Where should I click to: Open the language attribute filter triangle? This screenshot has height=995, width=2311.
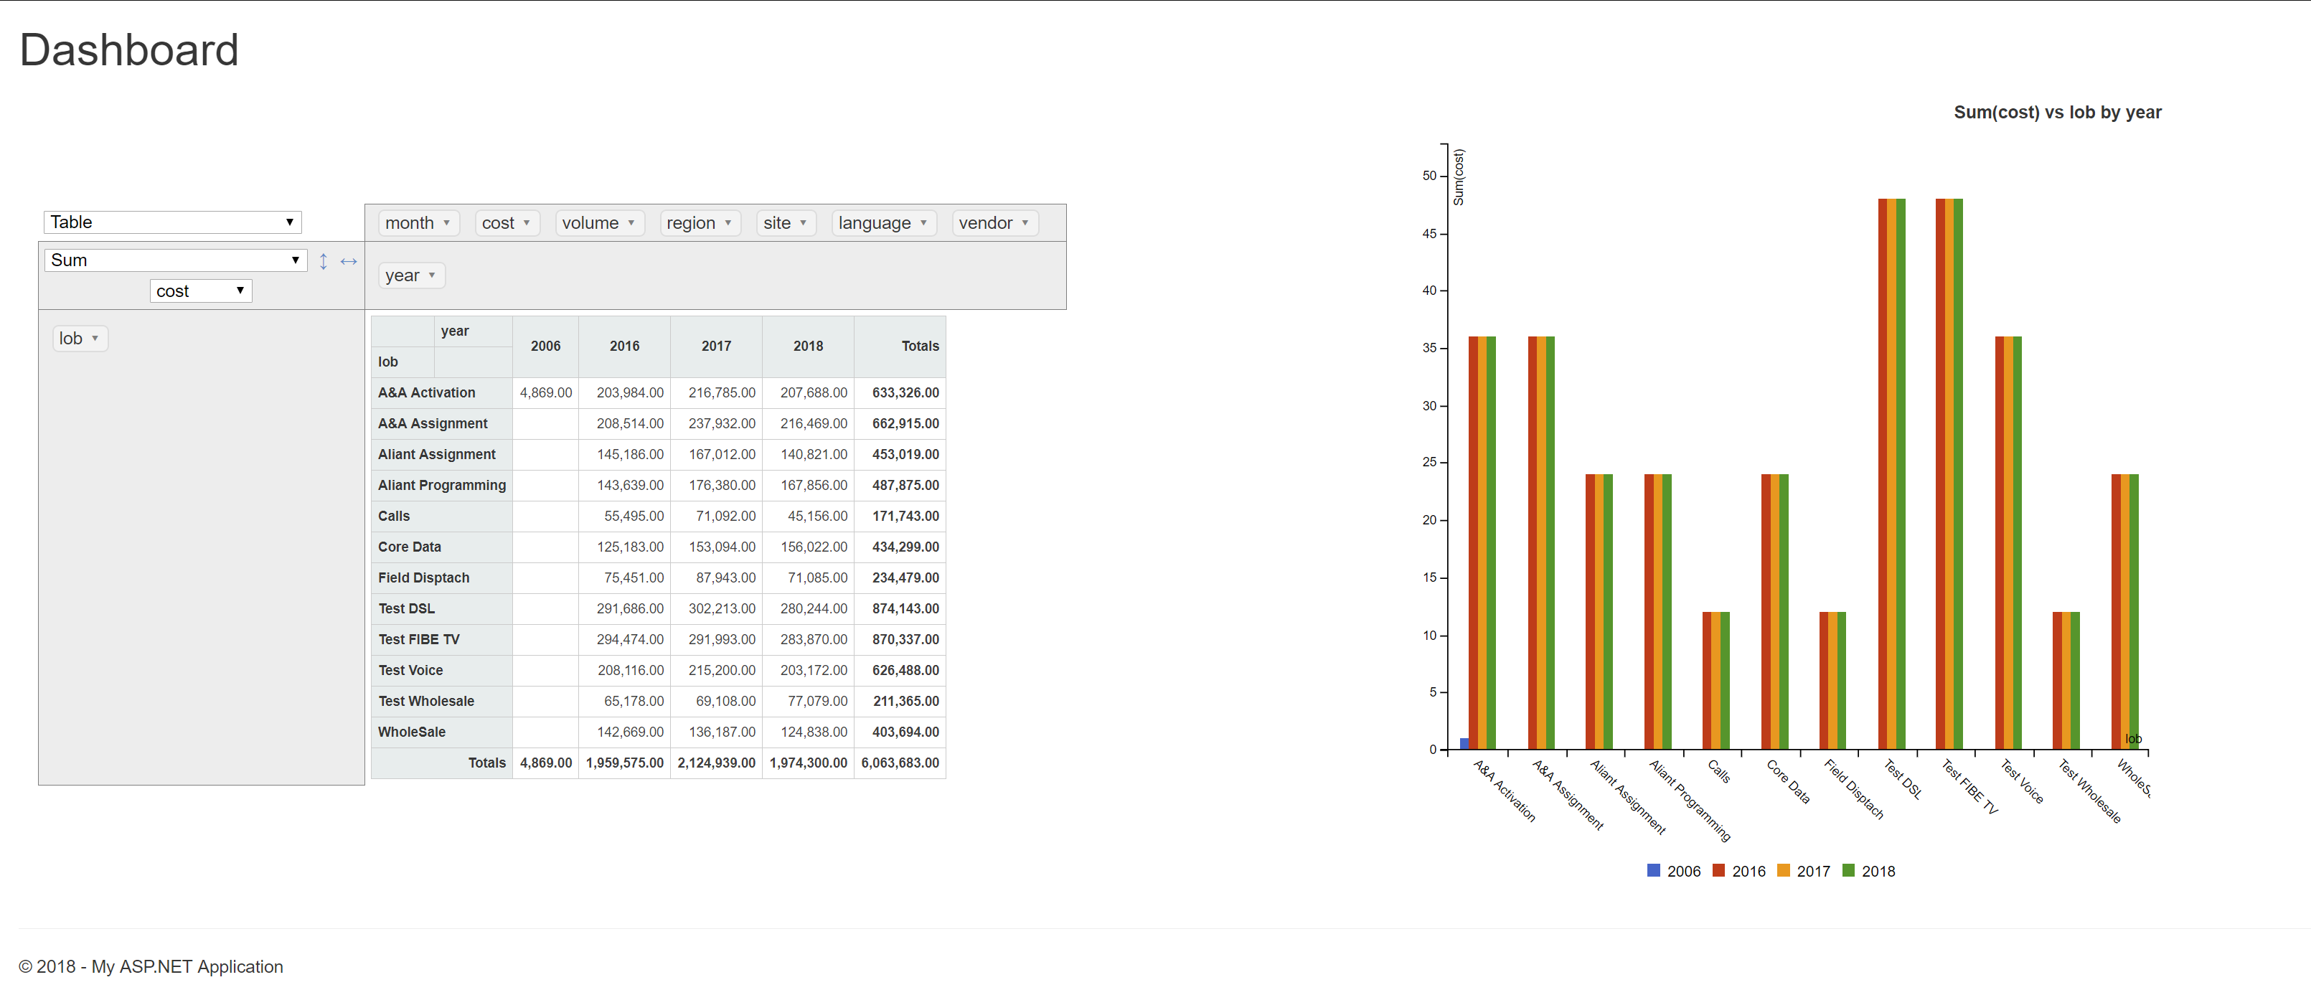(x=923, y=222)
